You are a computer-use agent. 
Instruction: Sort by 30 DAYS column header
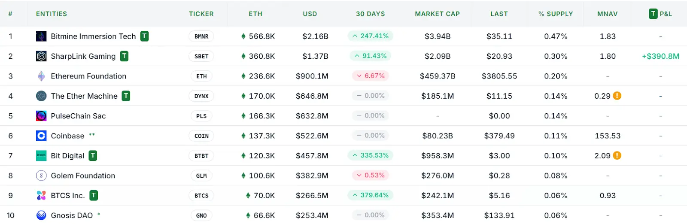pos(371,14)
